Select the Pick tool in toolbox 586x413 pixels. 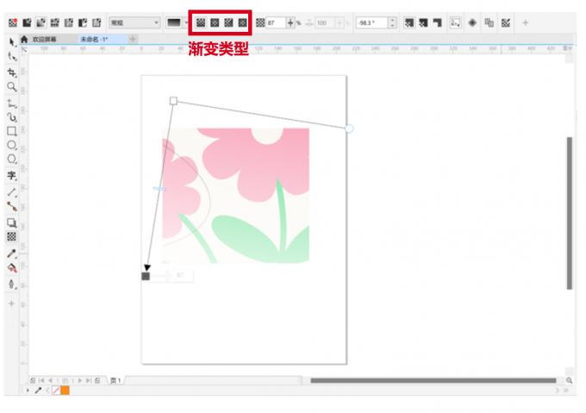(x=12, y=41)
